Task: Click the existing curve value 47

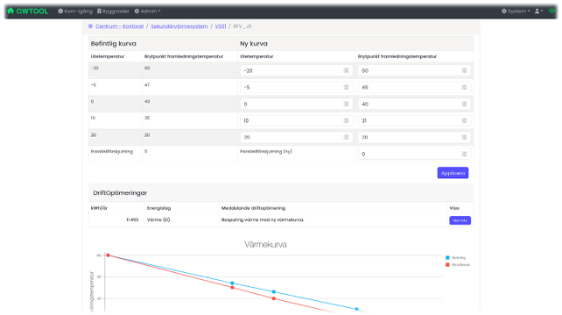Action: click(x=147, y=85)
